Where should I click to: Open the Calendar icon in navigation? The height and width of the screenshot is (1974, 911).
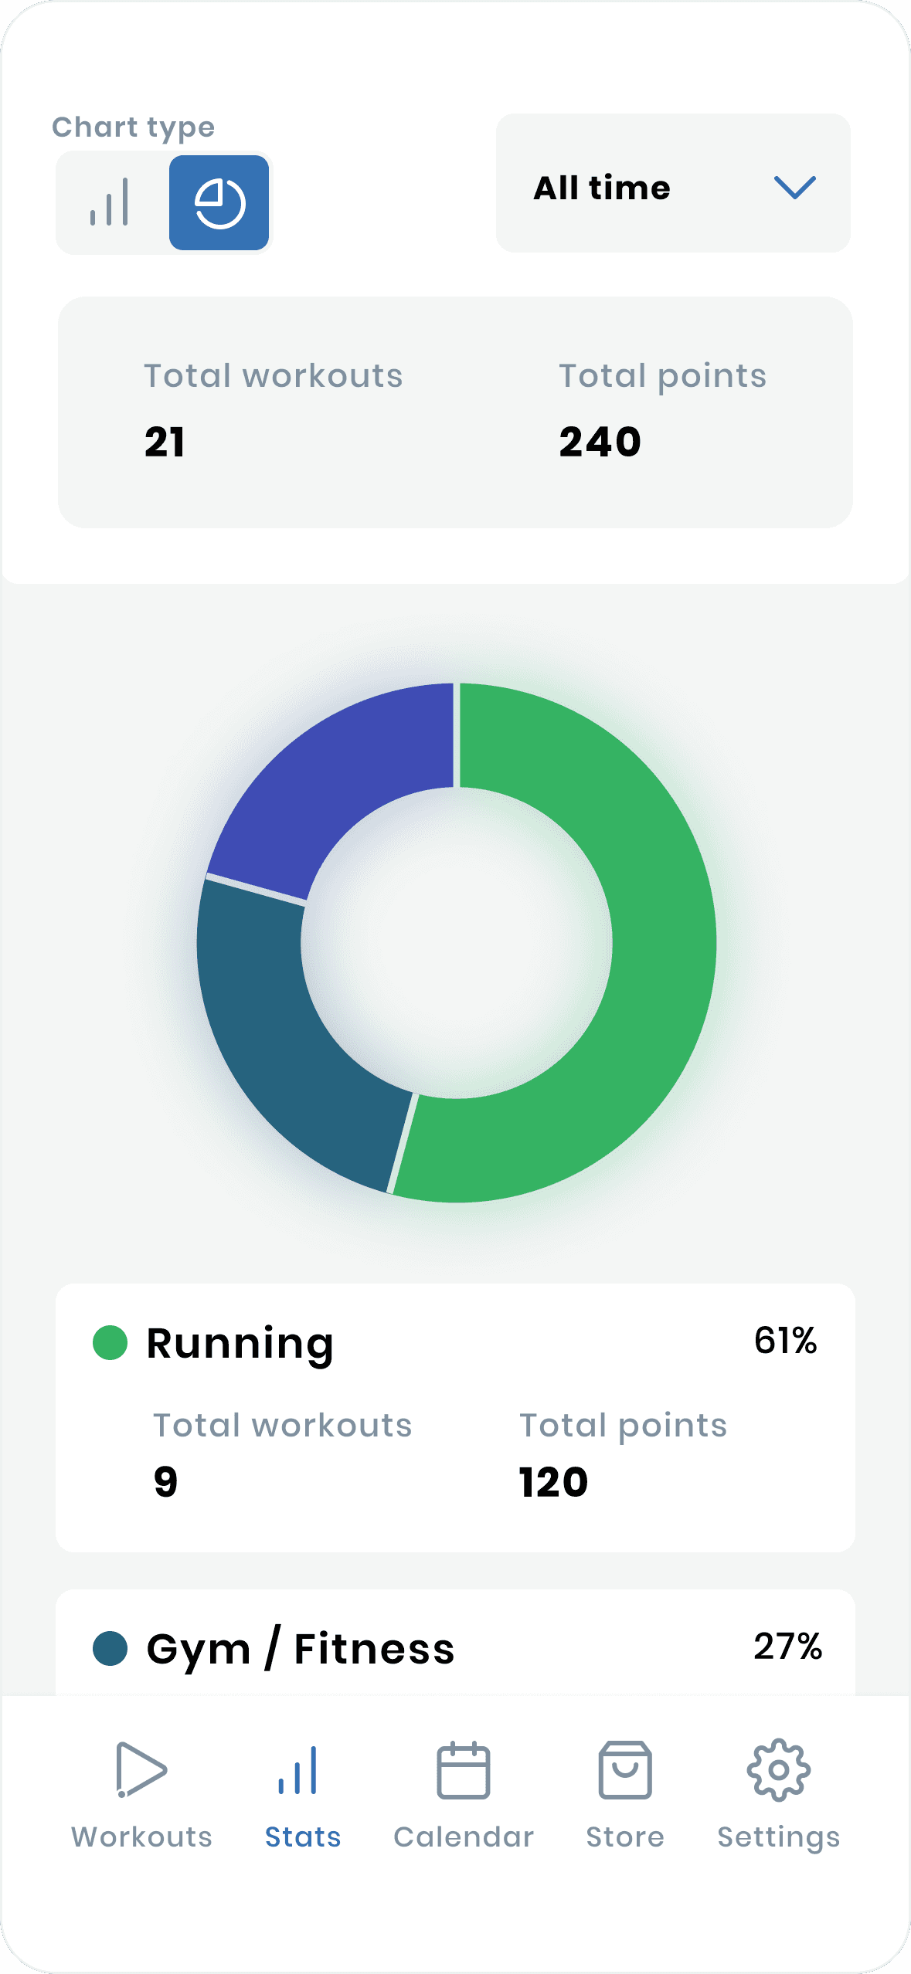(463, 1770)
